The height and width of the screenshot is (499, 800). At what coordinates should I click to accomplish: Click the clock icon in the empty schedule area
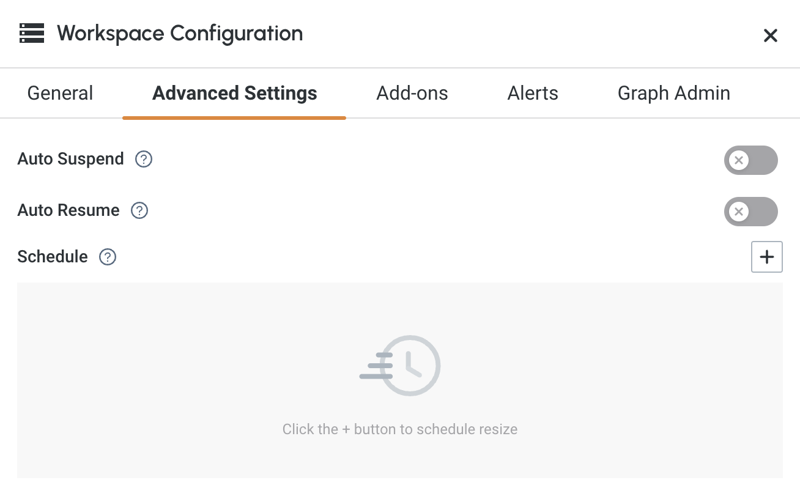pyautogui.click(x=411, y=365)
